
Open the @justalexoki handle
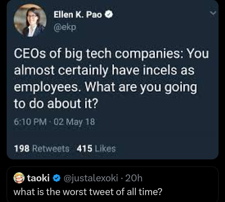click(x=91, y=178)
